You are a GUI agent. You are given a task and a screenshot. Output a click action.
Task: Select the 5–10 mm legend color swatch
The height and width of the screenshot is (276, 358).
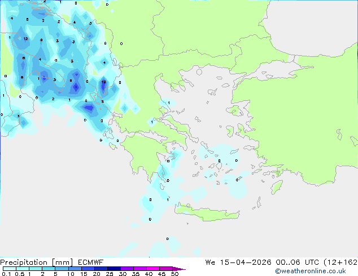click(62, 269)
